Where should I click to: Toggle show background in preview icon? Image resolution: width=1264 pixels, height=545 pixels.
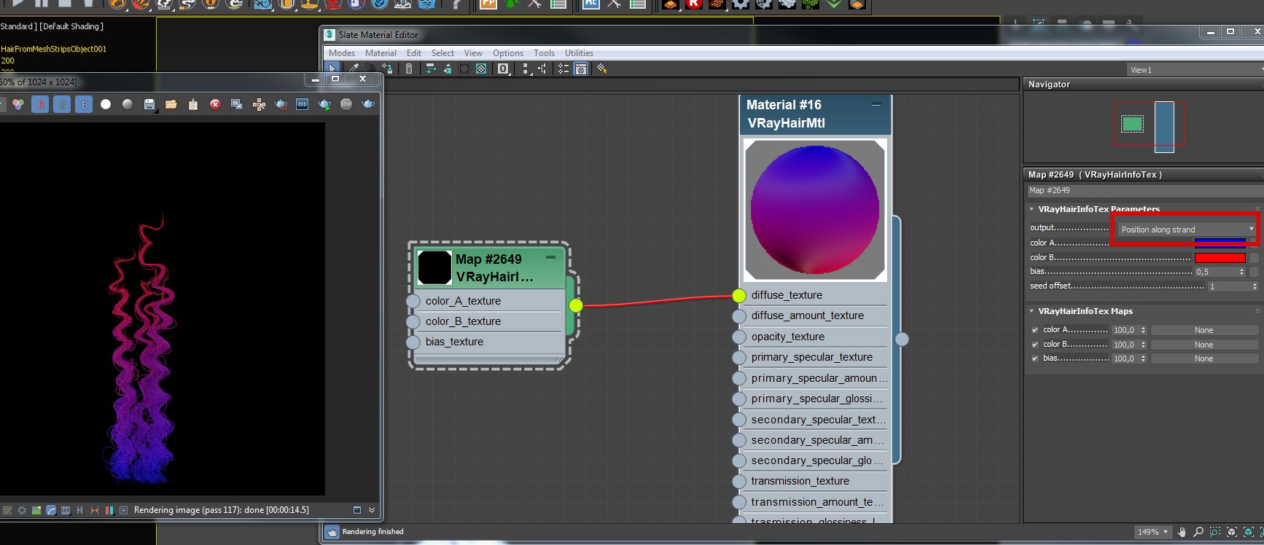tap(481, 68)
